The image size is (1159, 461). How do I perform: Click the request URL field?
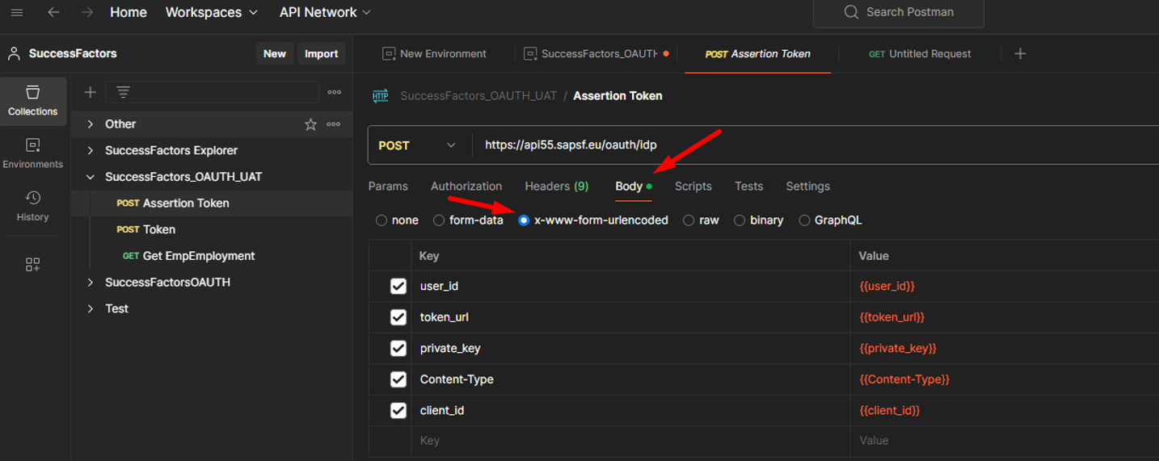tap(815, 145)
